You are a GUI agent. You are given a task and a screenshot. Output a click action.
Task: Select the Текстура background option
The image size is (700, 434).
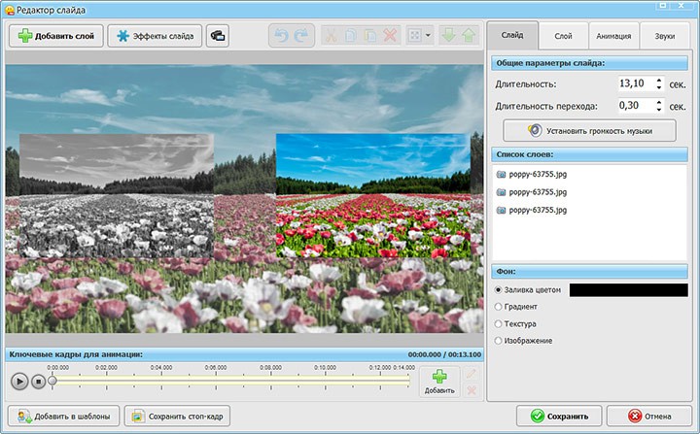coord(500,323)
